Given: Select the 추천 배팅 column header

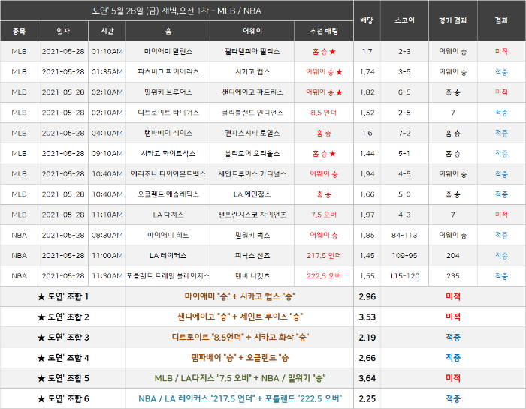Looking at the screenshot, I should [324, 32].
